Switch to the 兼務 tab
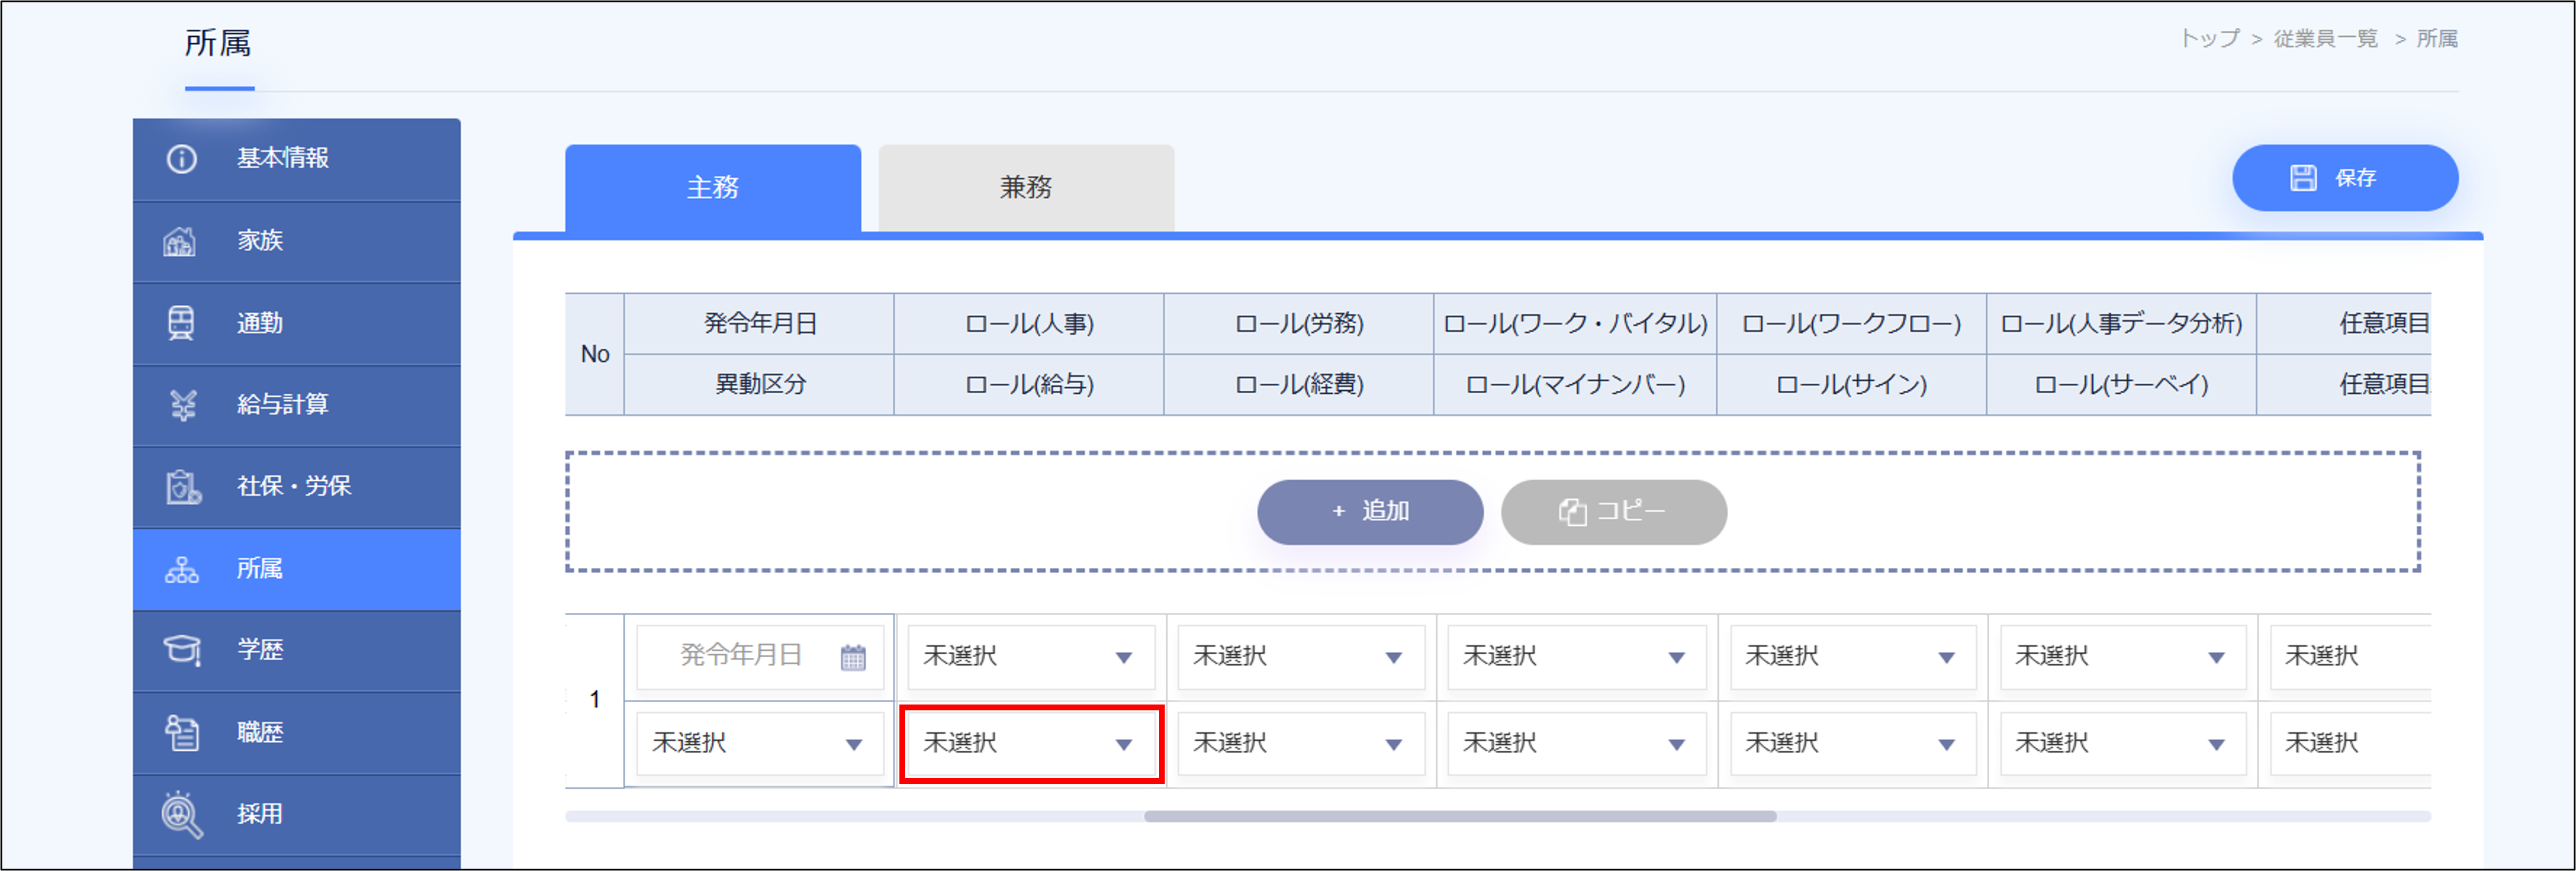2576x871 pixels. (x=1026, y=188)
